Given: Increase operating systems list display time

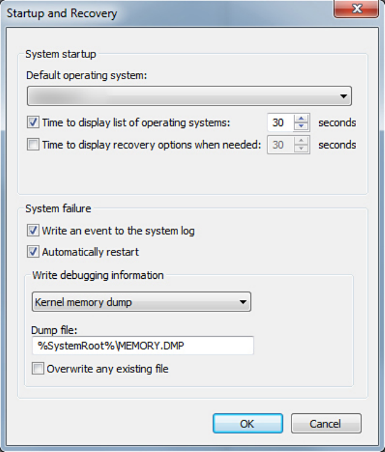Looking at the screenshot, I should [x=301, y=119].
